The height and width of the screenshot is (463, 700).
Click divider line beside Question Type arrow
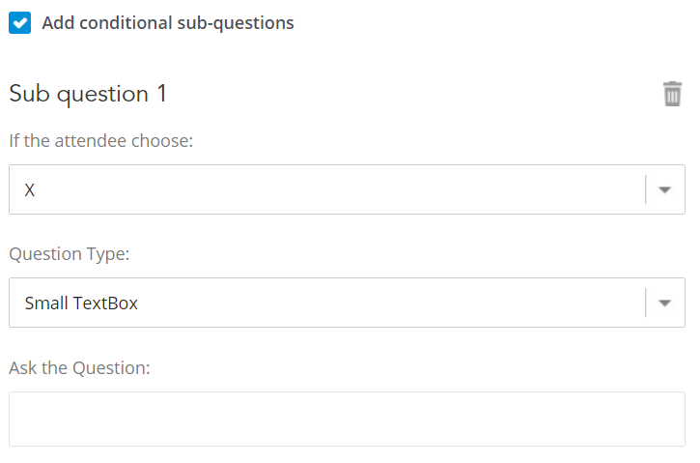pyautogui.click(x=645, y=303)
